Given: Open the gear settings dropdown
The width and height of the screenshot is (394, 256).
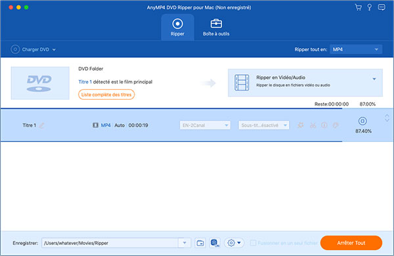Looking at the screenshot, I should [234, 243].
